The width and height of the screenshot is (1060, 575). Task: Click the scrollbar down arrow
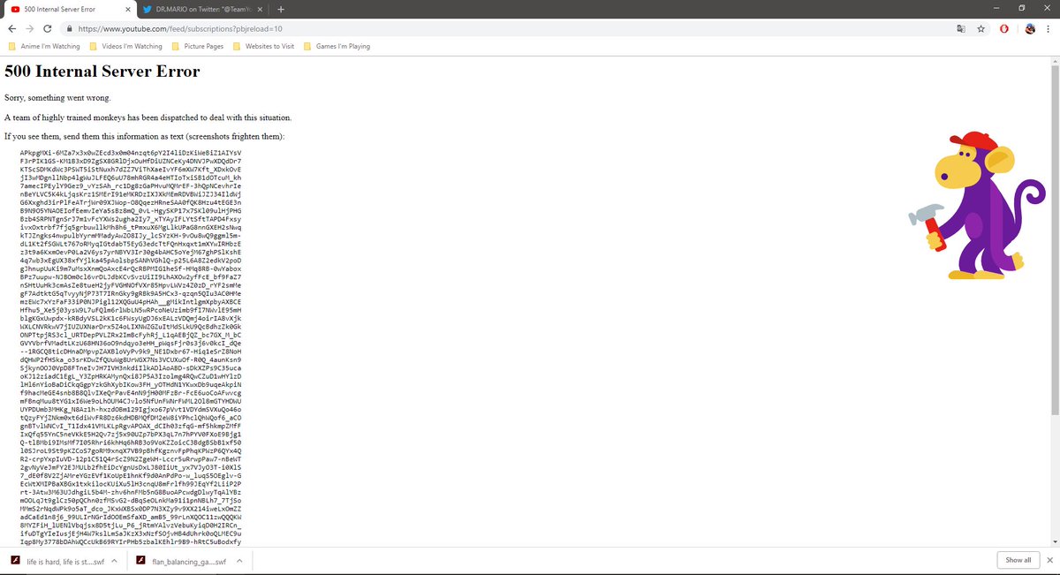(1055, 541)
